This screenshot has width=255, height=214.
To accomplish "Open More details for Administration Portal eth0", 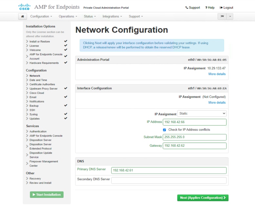I will pos(217,74).
